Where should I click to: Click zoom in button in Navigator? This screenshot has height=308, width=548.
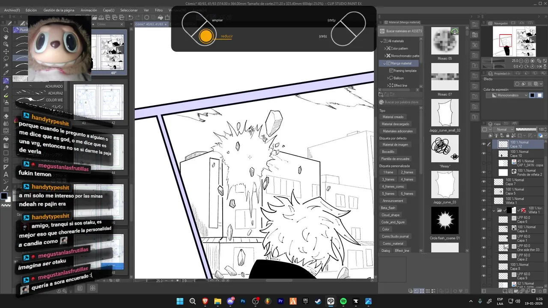tap(527, 61)
